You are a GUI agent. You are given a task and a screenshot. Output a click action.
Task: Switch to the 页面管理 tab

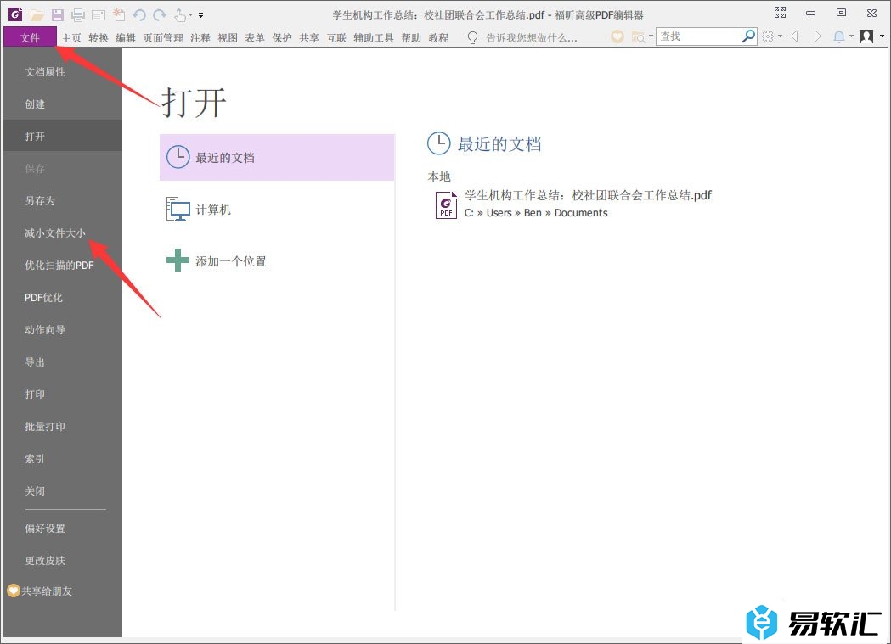click(x=163, y=38)
